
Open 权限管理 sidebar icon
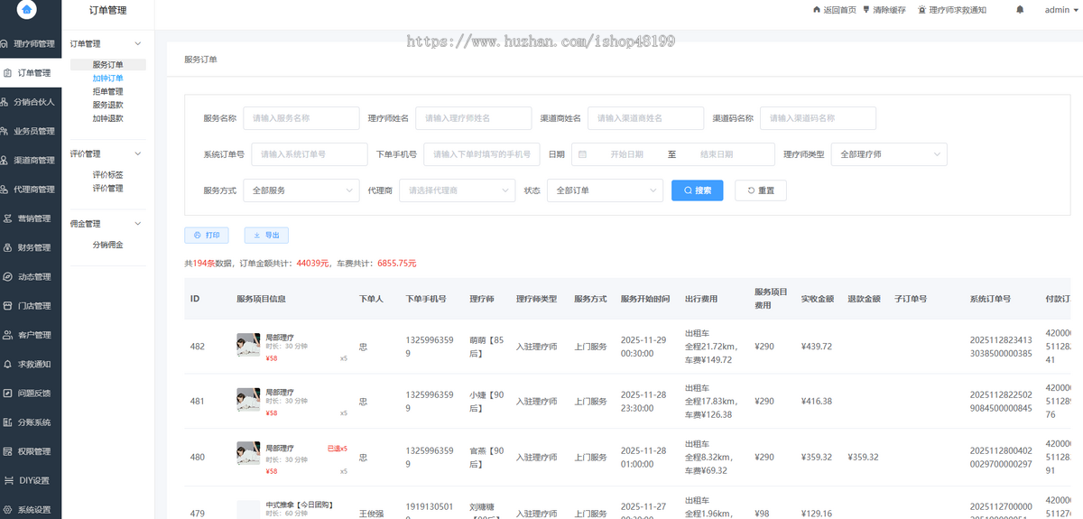[8, 451]
